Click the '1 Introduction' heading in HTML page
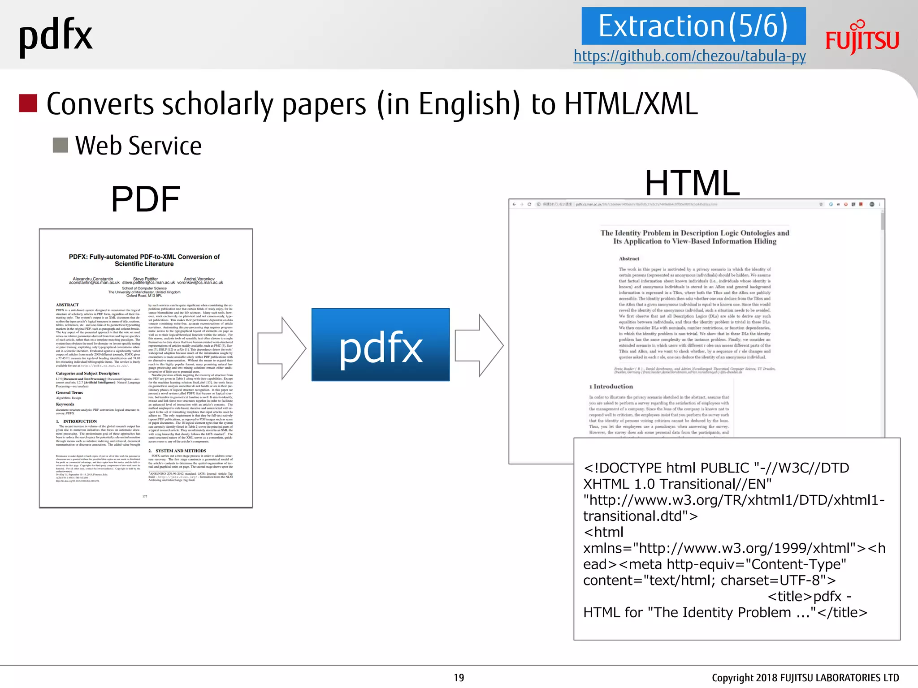This screenshot has width=918, height=688. (x=611, y=386)
